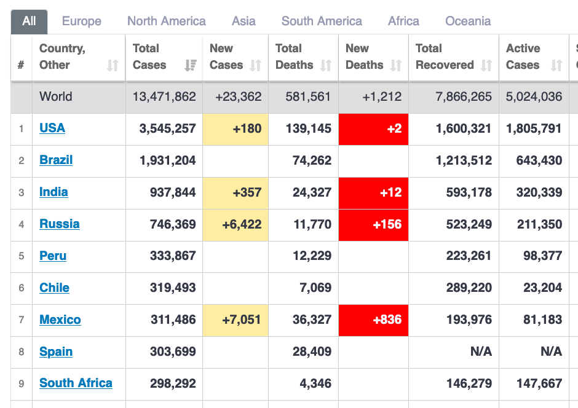Screen dimensions: 578x408
Task: Click the # rank column header
Action: pos(21,65)
